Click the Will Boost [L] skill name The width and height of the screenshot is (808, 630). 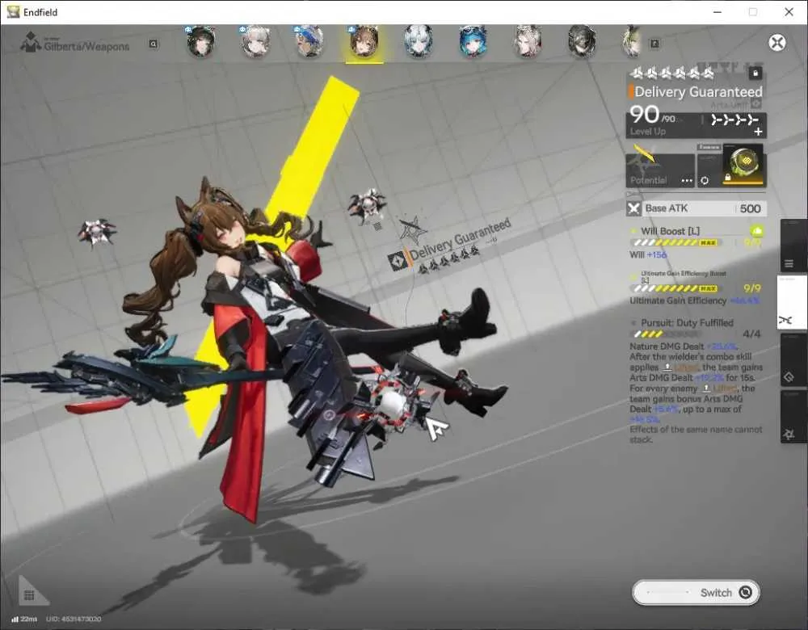click(x=670, y=231)
